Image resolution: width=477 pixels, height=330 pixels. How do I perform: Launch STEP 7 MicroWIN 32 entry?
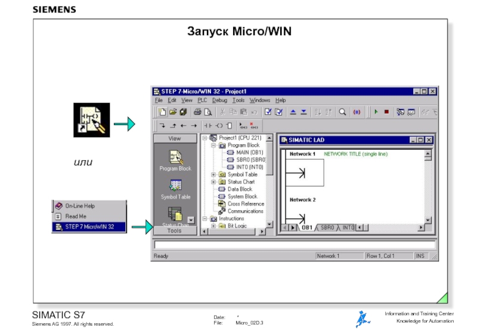tap(89, 227)
